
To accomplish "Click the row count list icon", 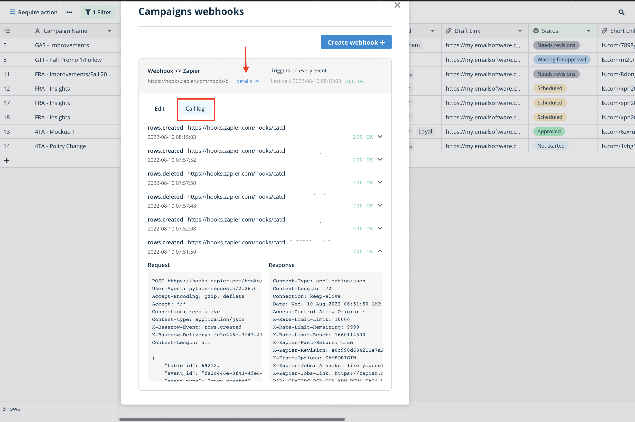I will click(x=7, y=31).
